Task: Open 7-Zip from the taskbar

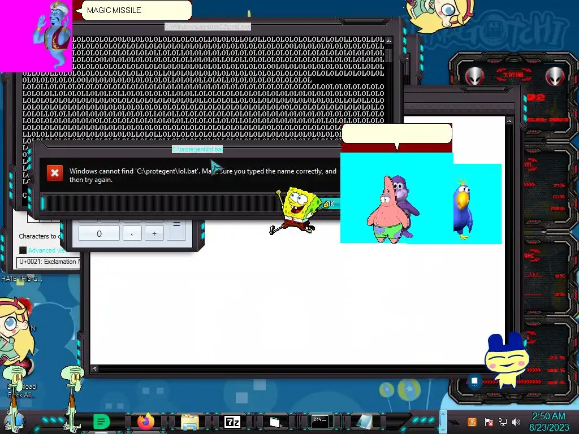Action: point(232,422)
